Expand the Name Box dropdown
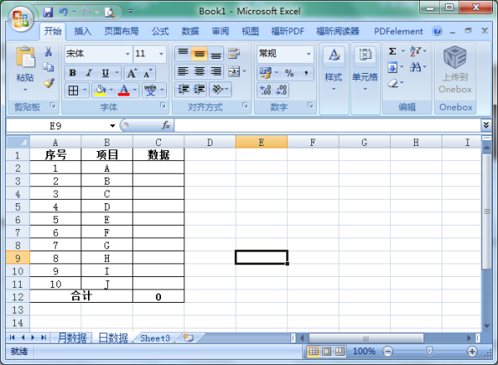498x365 pixels. click(112, 126)
